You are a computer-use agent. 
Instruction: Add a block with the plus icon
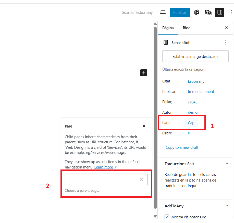(x=144, y=73)
